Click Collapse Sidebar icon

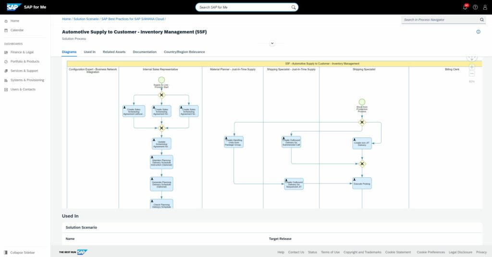(x=6, y=252)
